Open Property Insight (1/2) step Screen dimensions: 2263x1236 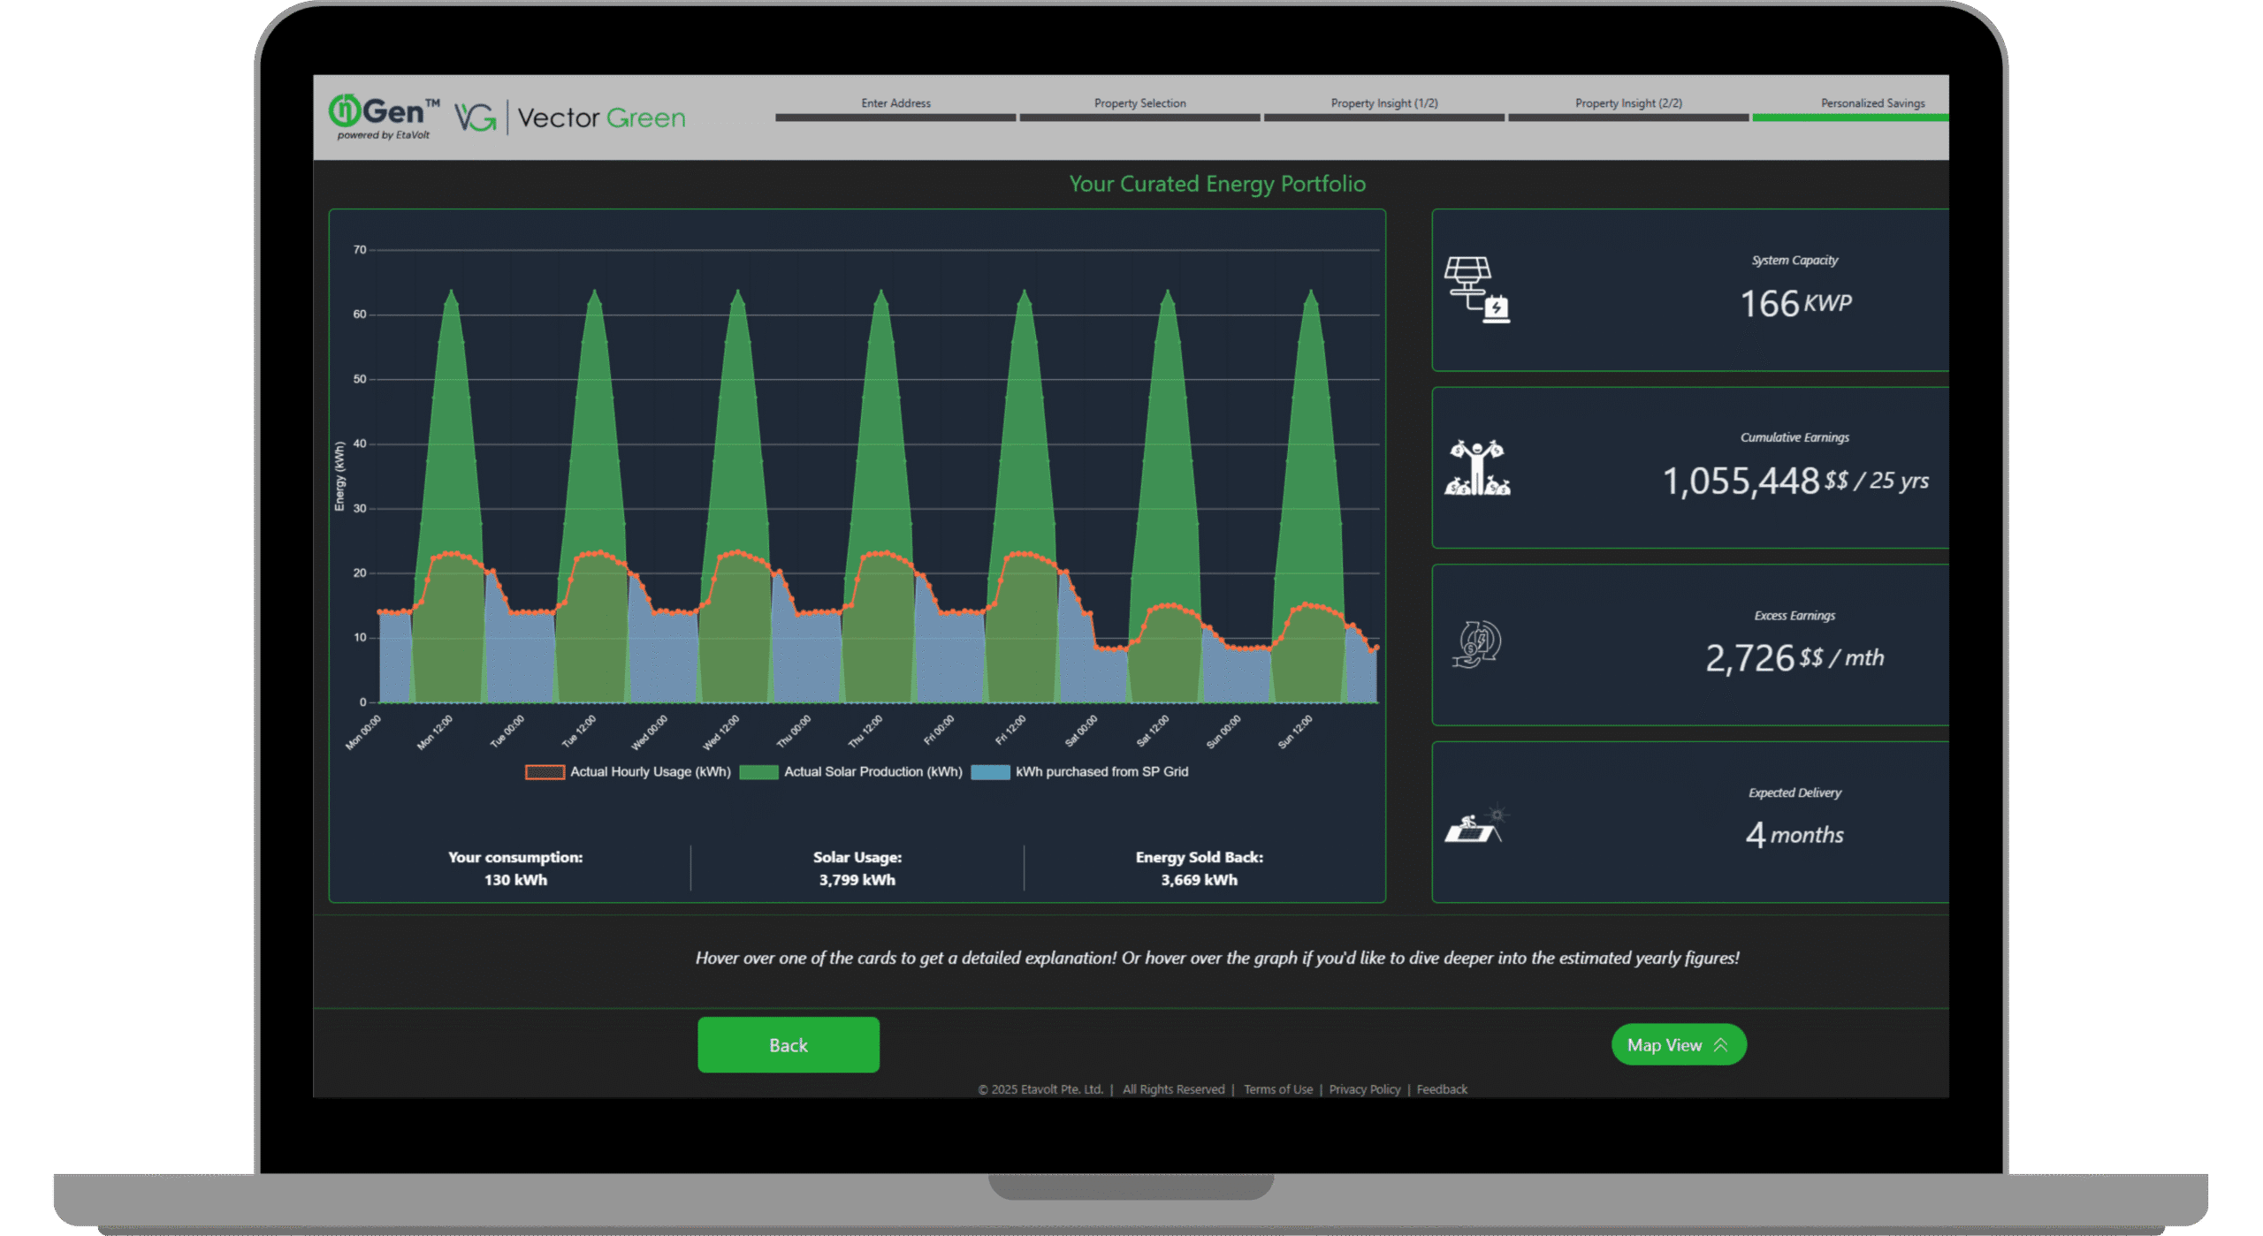(1383, 103)
